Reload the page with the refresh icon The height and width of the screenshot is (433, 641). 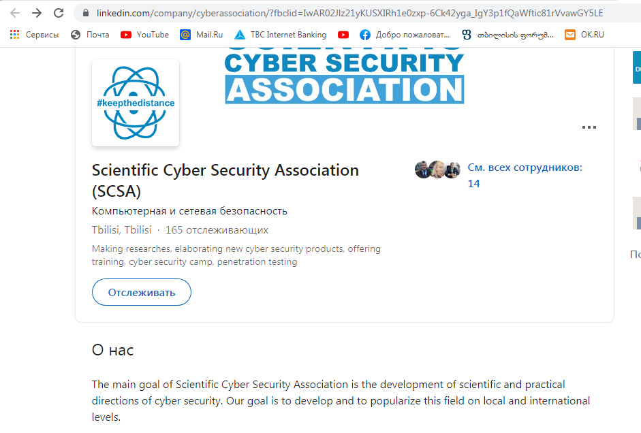coord(59,13)
